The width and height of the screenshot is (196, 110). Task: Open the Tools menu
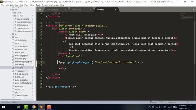coord(38,5)
